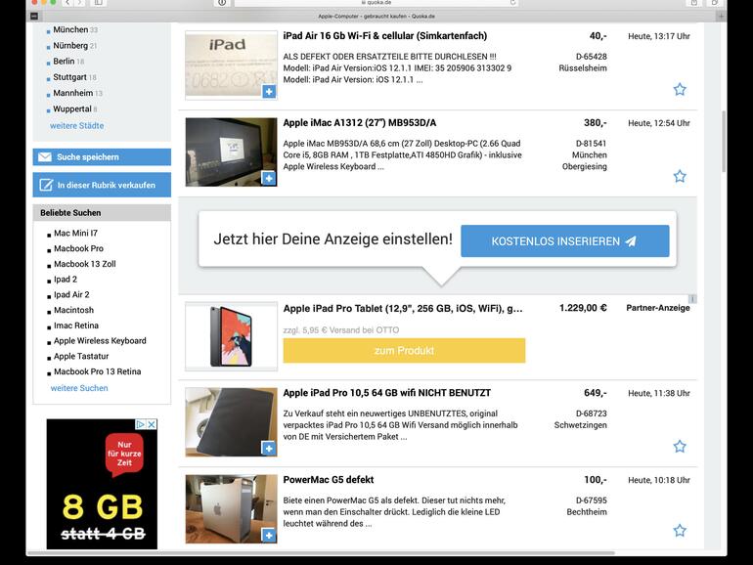
Task: Select popular search Macbook 13 Zoll
Action: (x=84, y=264)
